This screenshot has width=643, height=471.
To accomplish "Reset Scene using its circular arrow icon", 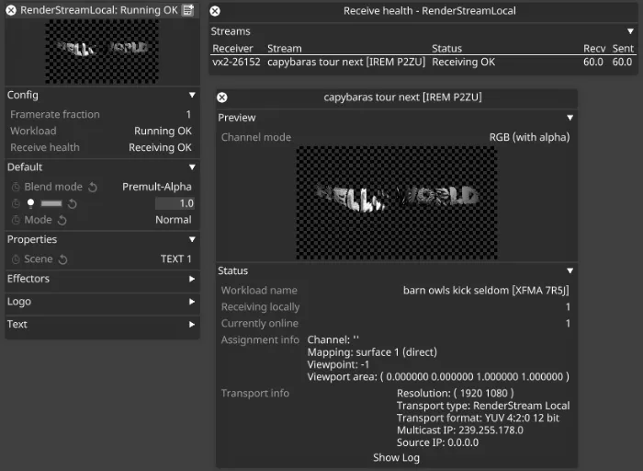I will pos(63,259).
